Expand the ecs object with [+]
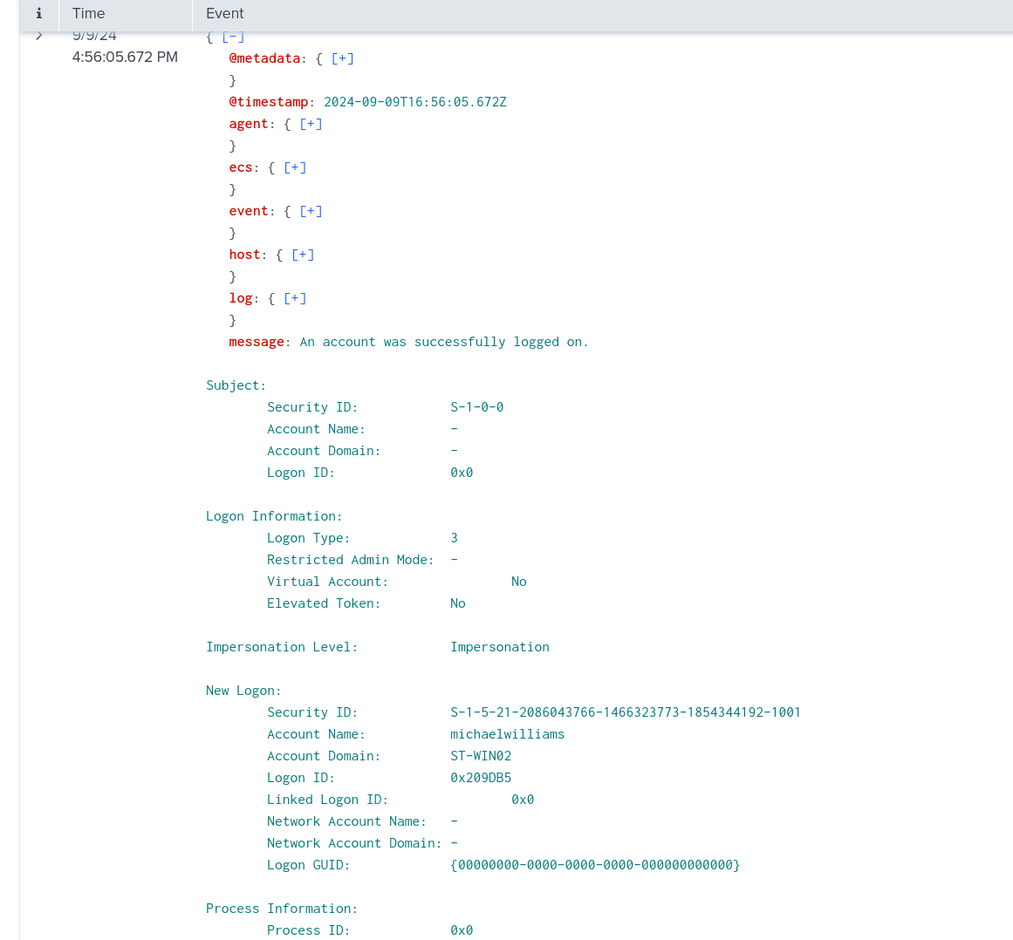This screenshot has height=940, width=1013. click(x=295, y=167)
